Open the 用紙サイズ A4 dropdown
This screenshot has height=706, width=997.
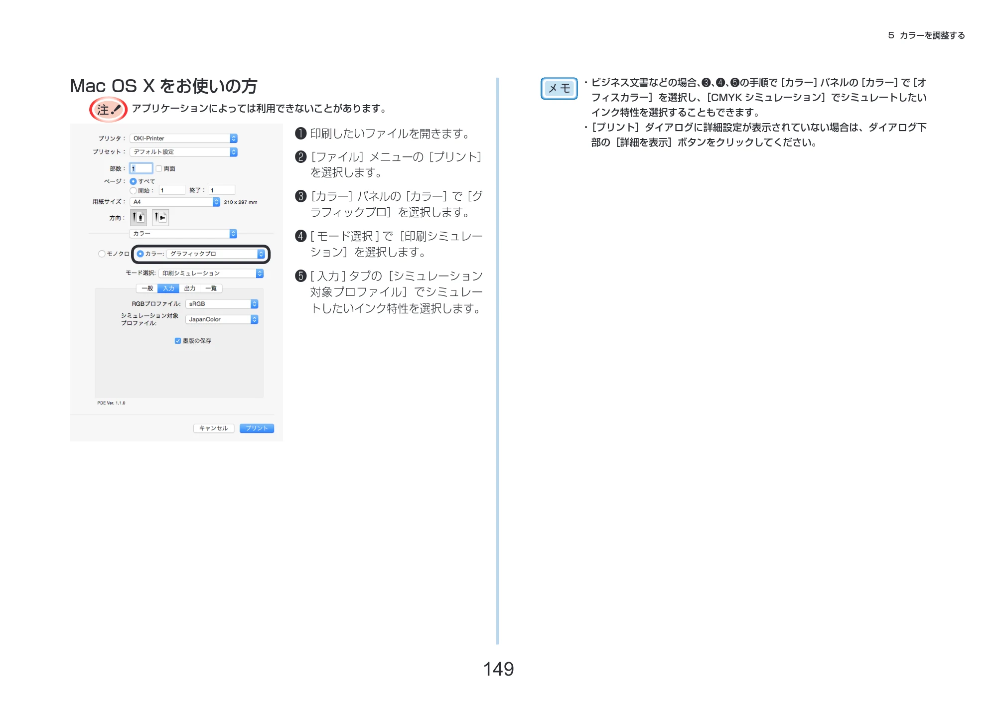pyautogui.click(x=175, y=202)
